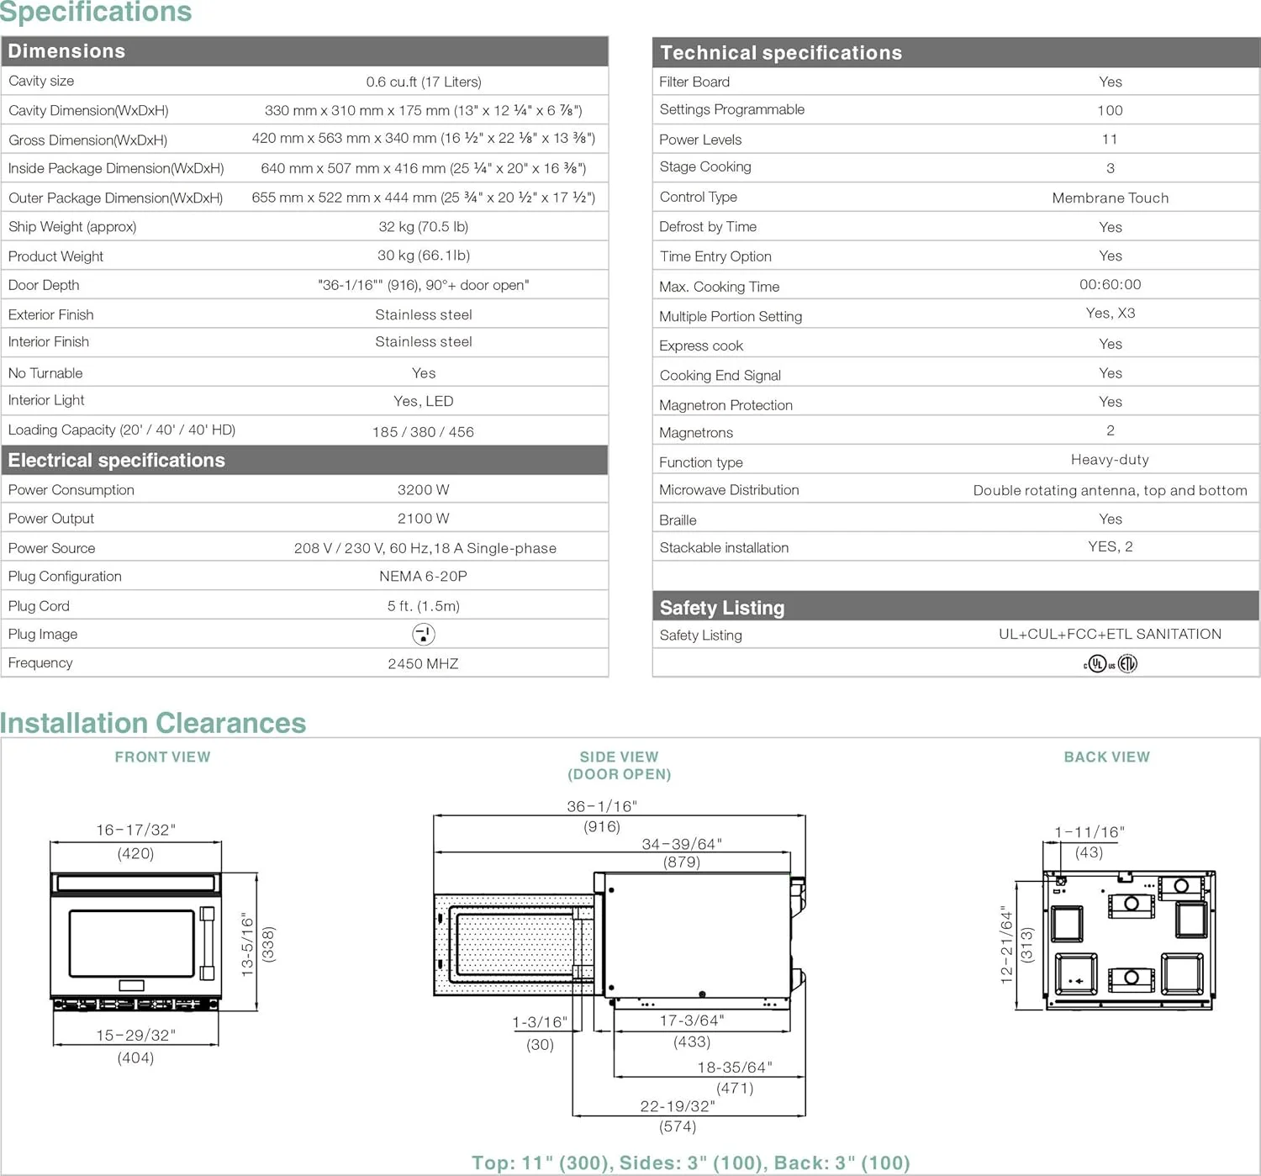This screenshot has width=1261, height=1176.
Task: Click the Technical specifications header
Action: click(780, 53)
